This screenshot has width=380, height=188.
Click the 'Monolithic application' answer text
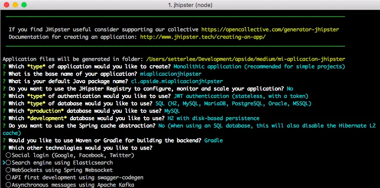click(259, 67)
